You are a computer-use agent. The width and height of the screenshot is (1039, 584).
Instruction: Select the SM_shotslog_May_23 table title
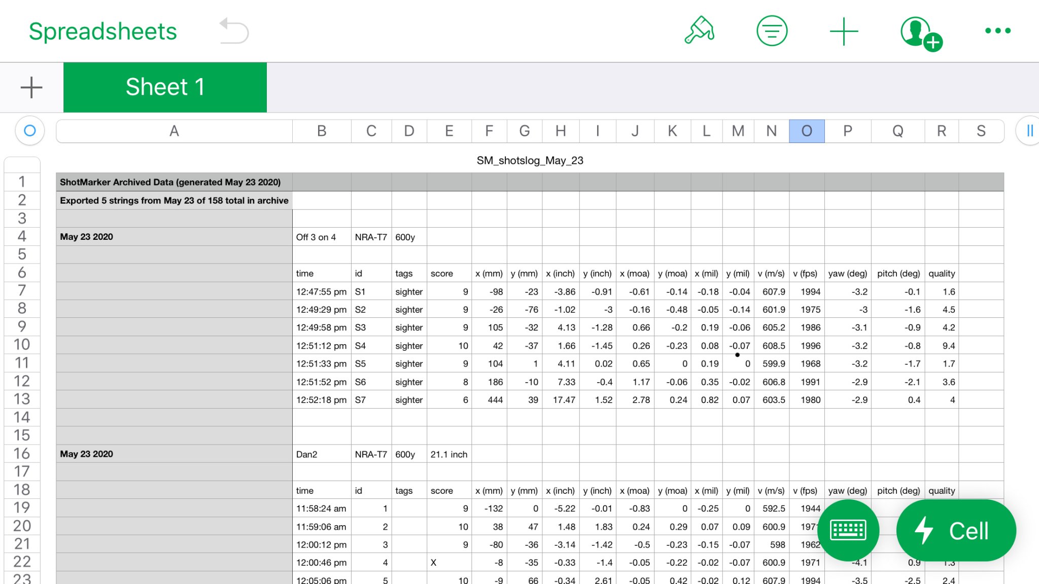point(530,161)
